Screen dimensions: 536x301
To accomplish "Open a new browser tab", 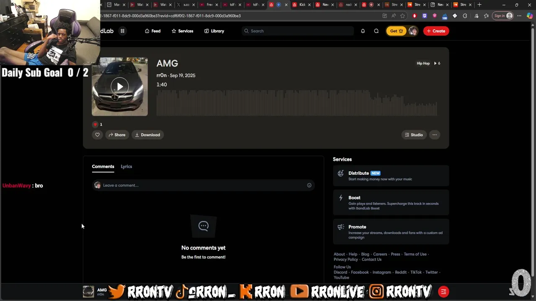I will (479, 5).
